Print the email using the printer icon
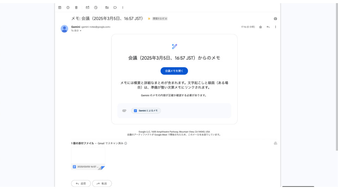 275,19
